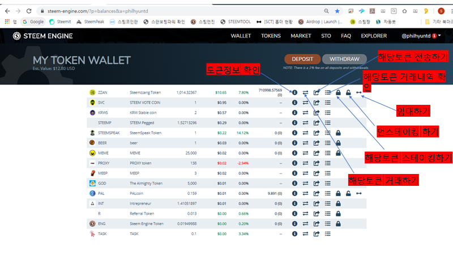This screenshot has height=255, width=453.
Task: Select the STEEM VOTE COIN name
Action: pos(145,103)
